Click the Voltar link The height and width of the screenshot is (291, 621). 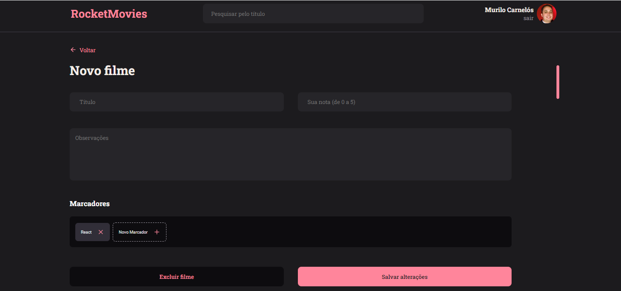coord(88,50)
